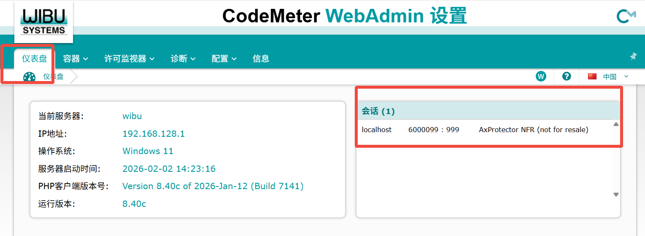
Task: Open the 中国 language dropdown
Action: tap(615, 76)
